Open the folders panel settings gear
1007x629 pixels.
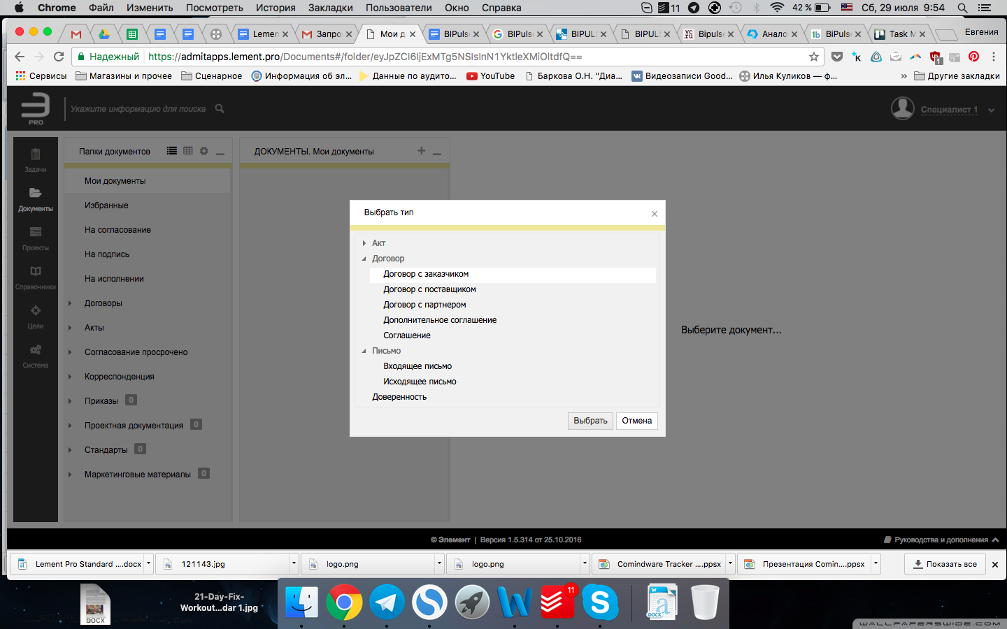point(204,150)
